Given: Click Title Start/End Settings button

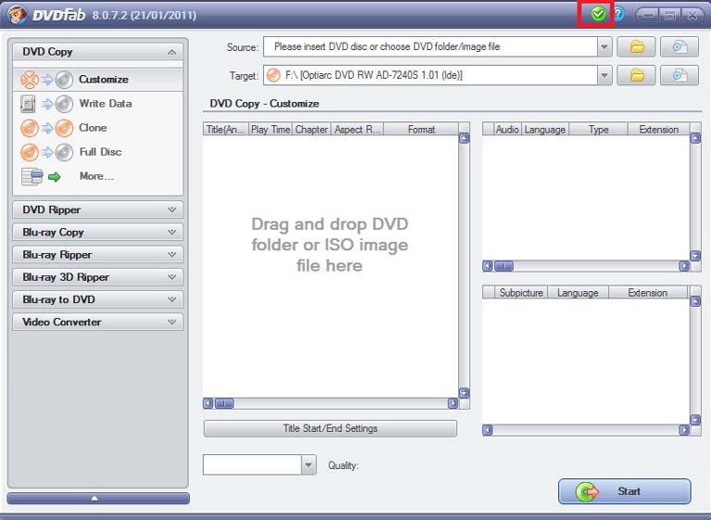Looking at the screenshot, I should [331, 428].
